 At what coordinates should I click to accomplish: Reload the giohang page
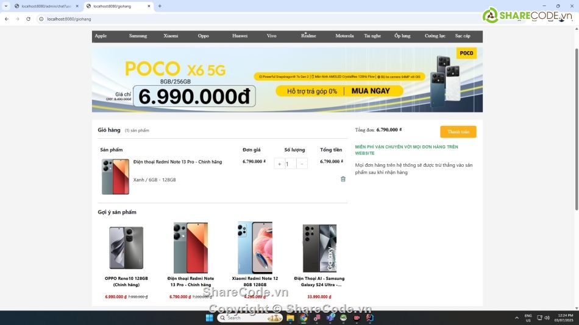(x=29, y=19)
